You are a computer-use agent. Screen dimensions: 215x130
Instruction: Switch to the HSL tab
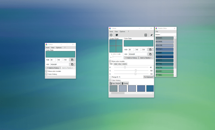pos(120,64)
